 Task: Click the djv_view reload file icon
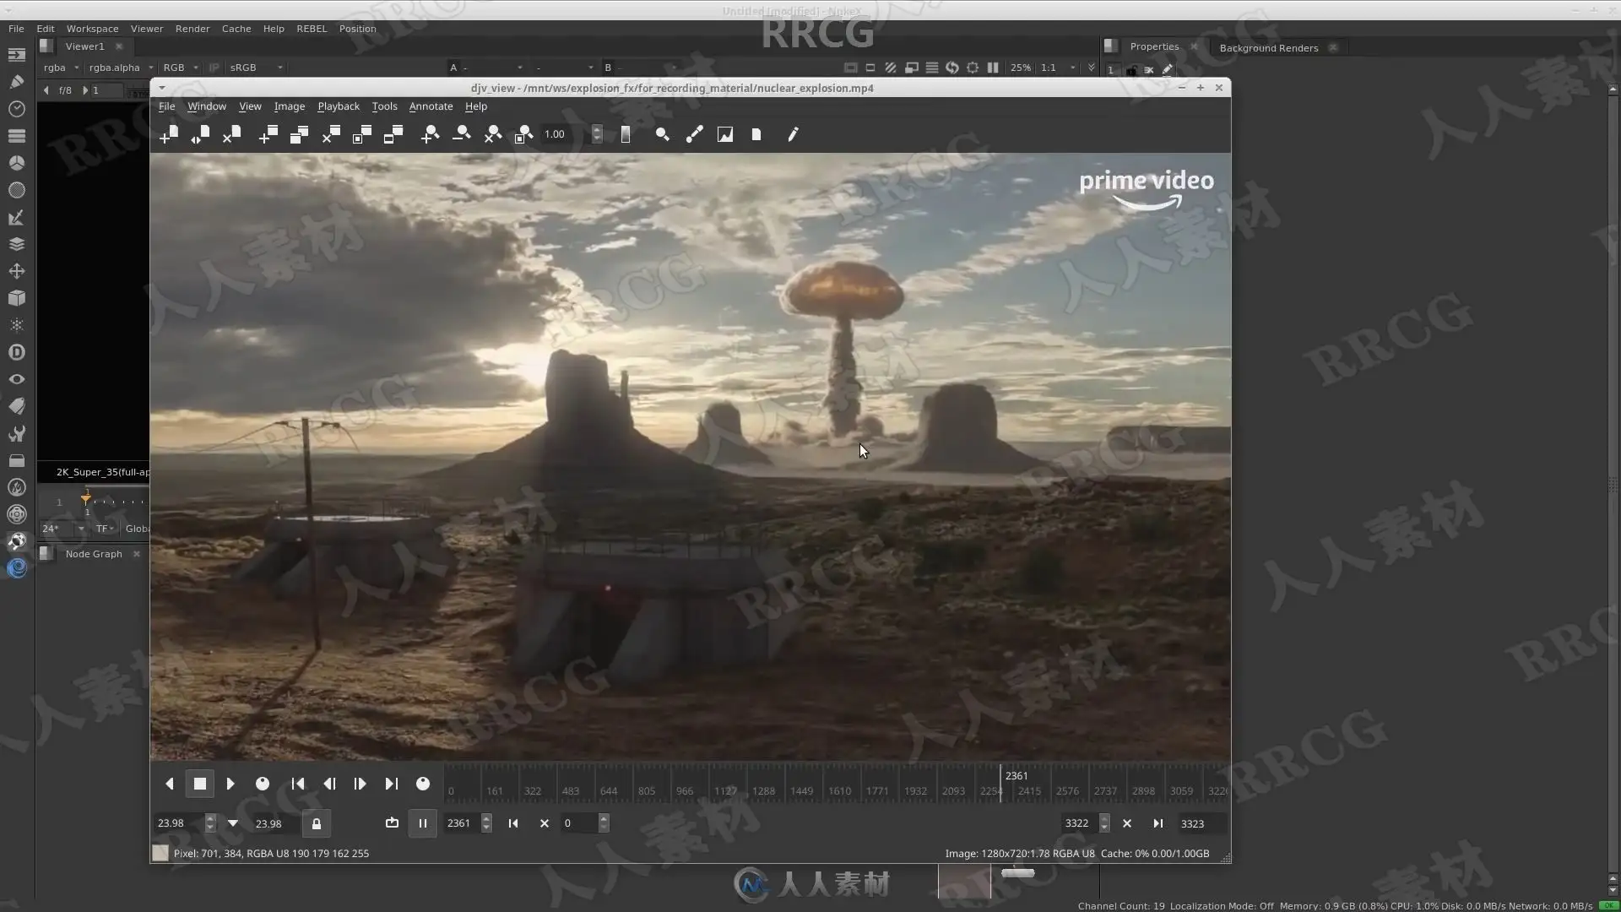tap(200, 134)
